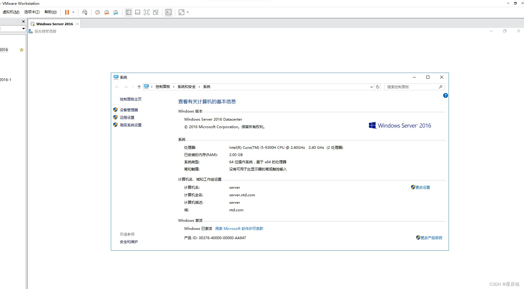Viewport: 524px width, 289px height.
Task: Go back in the System window
Action: click(x=117, y=87)
